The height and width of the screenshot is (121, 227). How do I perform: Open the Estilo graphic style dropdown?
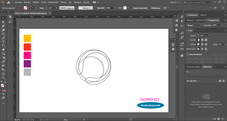click(128, 8)
